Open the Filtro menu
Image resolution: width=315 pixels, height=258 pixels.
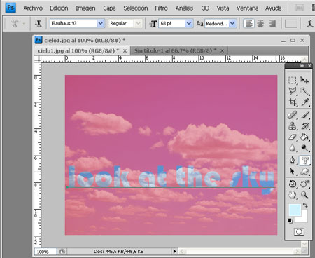click(162, 8)
